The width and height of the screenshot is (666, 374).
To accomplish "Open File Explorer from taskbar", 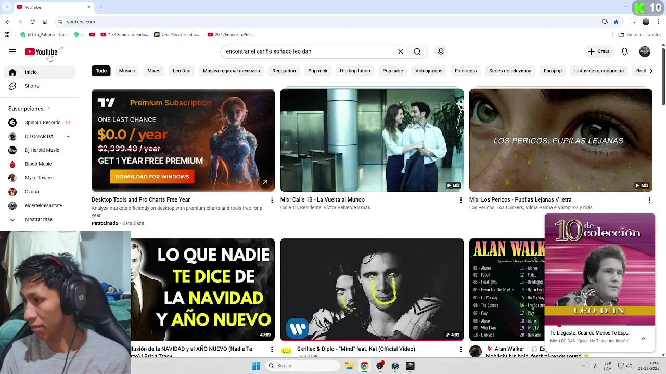I will point(349,366).
